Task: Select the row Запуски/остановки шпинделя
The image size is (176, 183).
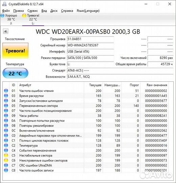Action: point(86,101)
